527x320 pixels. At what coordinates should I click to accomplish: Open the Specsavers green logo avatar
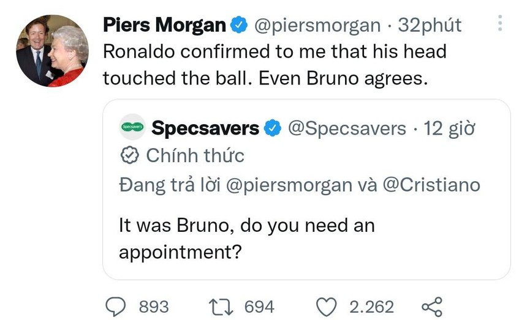pos(131,127)
